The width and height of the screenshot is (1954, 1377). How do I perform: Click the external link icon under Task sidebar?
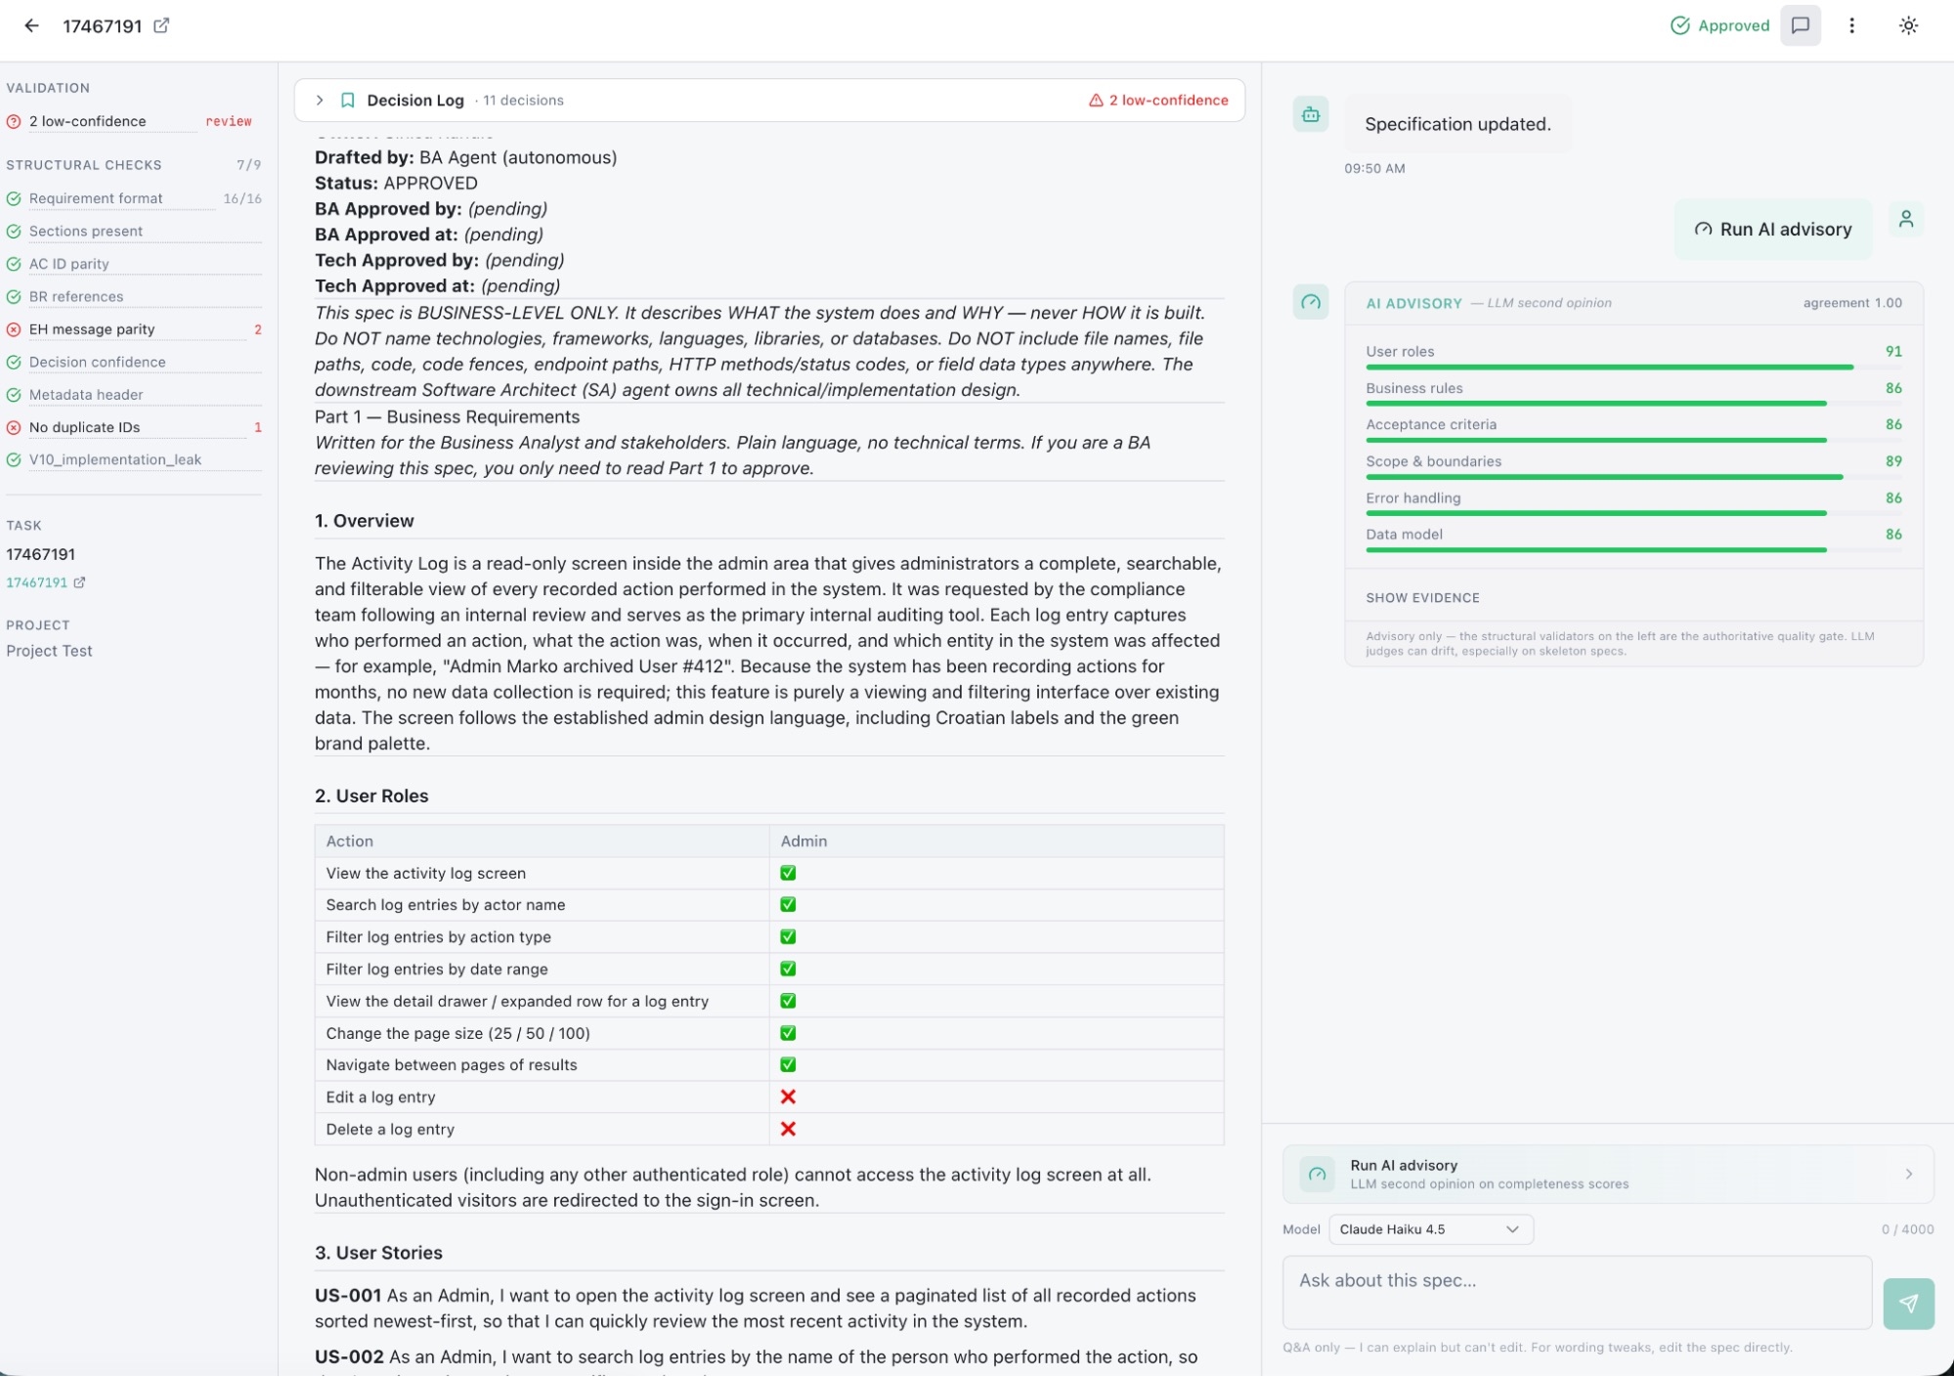tap(79, 582)
